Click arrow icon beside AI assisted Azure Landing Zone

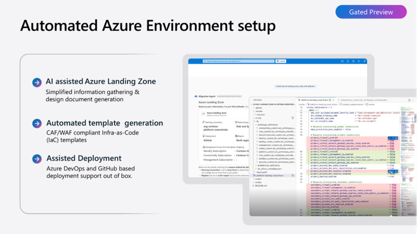coord(37,82)
